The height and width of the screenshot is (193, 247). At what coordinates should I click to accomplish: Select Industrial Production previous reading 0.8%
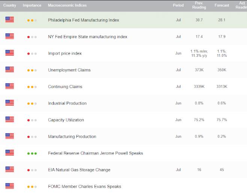(x=199, y=103)
